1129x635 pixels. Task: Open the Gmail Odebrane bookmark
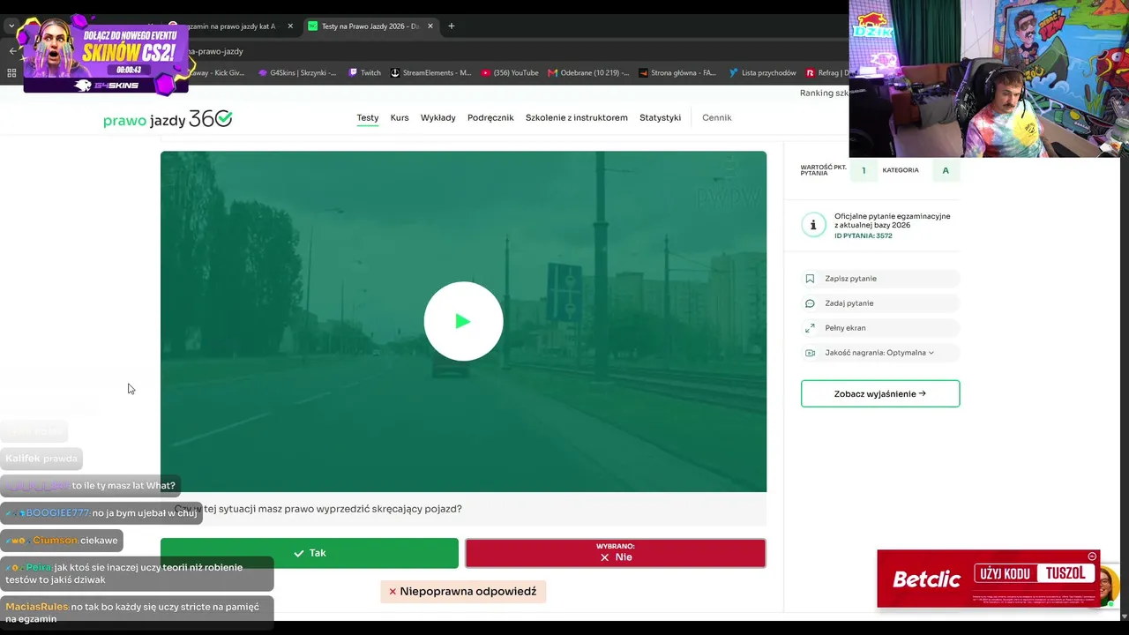[588, 73]
